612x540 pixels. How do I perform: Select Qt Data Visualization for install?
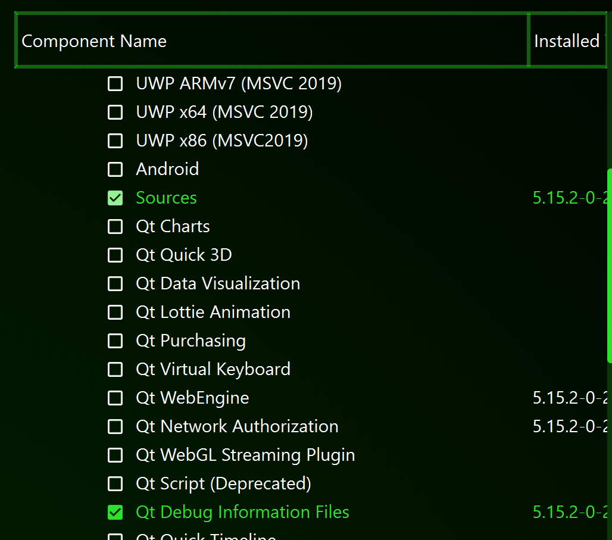tap(115, 283)
